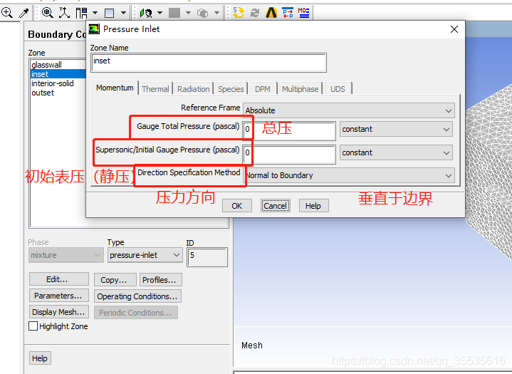
Task: Click Help in the Boundary Conditions panel
Action: coord(40,358)
